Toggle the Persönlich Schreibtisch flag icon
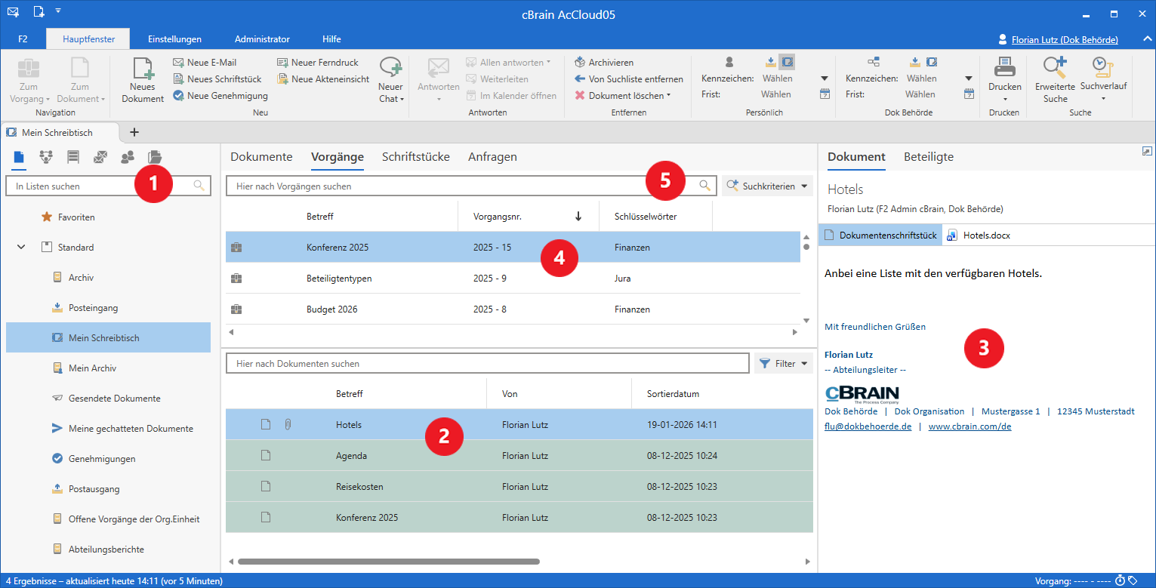The image size is (1156, 588). [x=787, y=62]
